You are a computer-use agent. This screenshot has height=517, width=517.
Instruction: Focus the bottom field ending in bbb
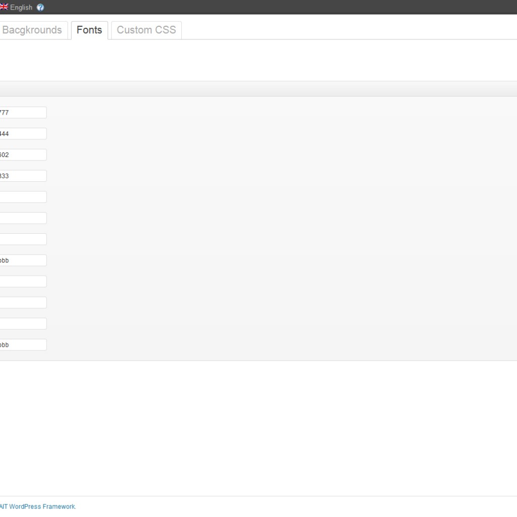[x=23, y=345]
